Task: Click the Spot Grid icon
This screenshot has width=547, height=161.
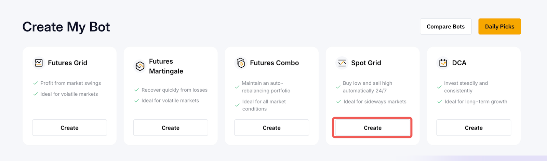Action: [342, 63]
